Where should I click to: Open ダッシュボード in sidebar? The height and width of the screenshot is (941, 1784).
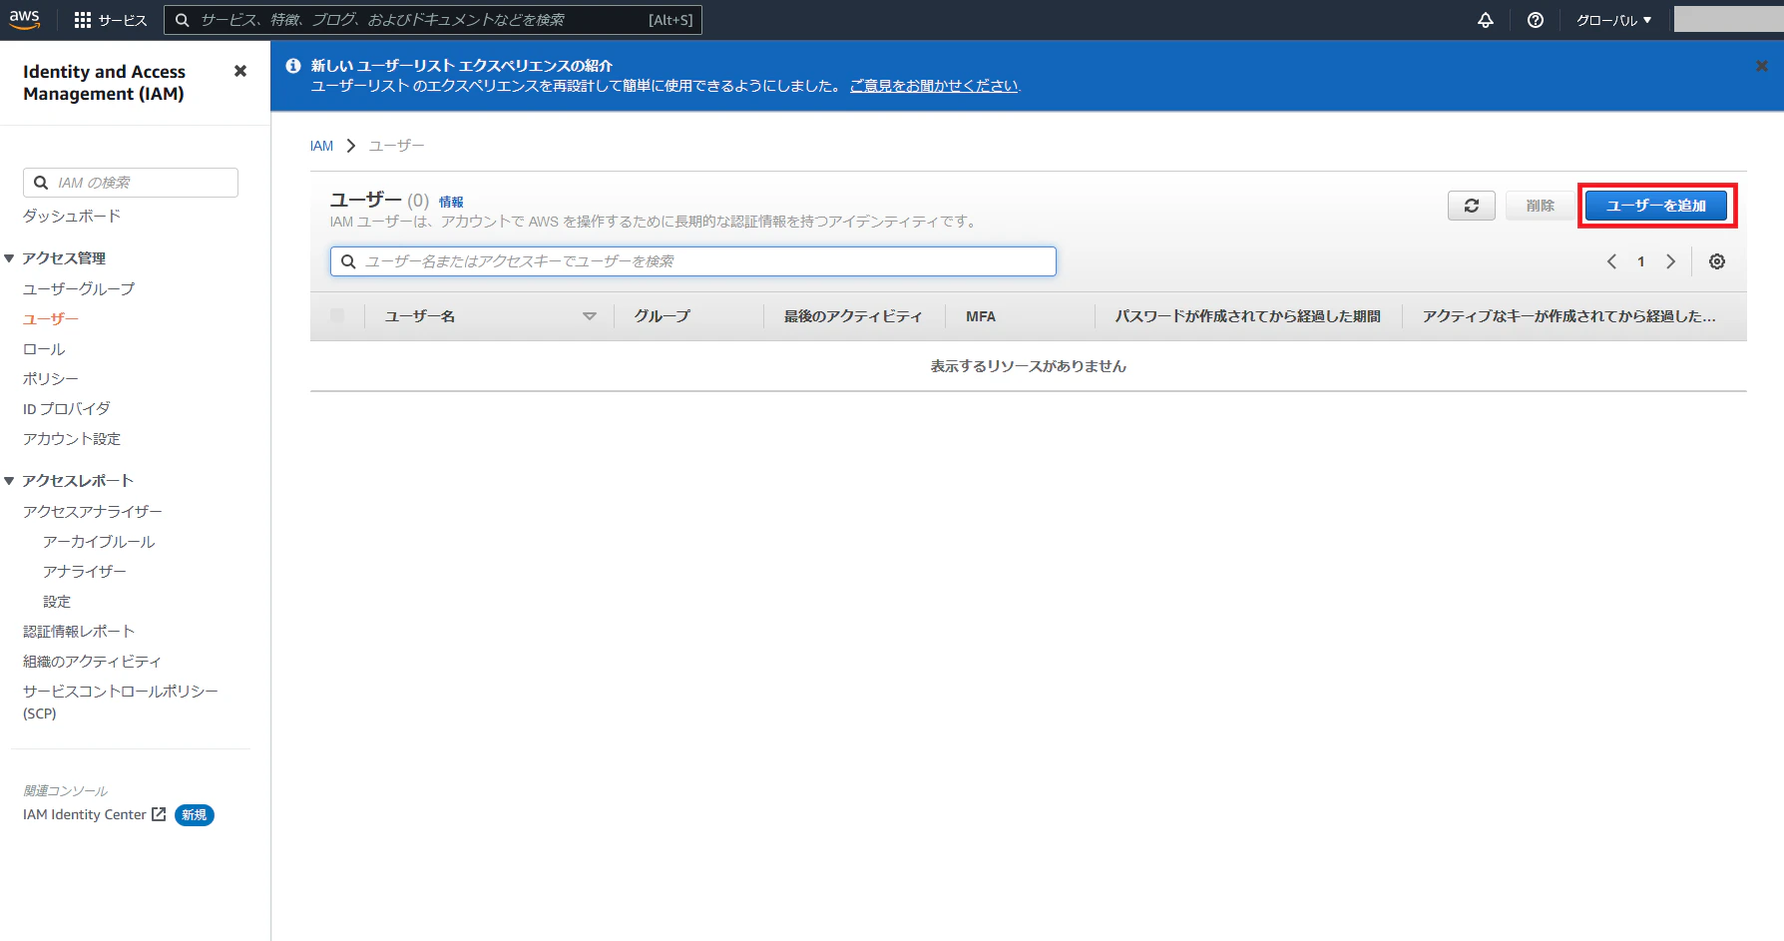(72, 216)
